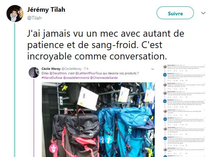Viewport: 210px width, 157px height.
Task: Open the 7 h tweet timestamp
Action: click(86, 69)
